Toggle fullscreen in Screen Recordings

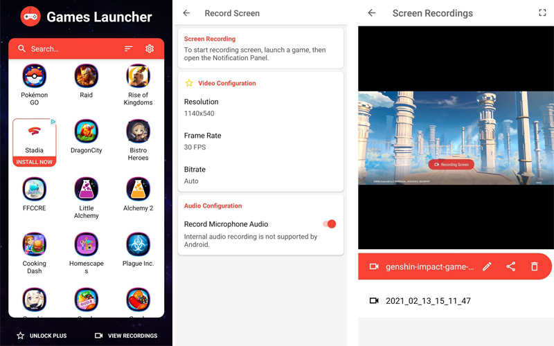pos(542,13)
